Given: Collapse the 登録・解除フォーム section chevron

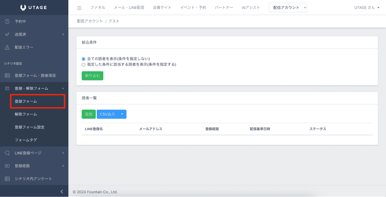Looking at the screenshot, I should tap(63, 88).
